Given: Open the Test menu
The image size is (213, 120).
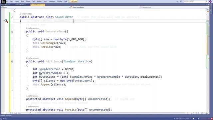Looking at the screenshot, I should click(33, 1).
